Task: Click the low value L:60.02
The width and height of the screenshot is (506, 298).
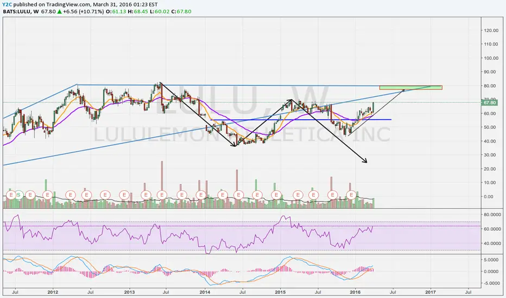Action: 160,11
